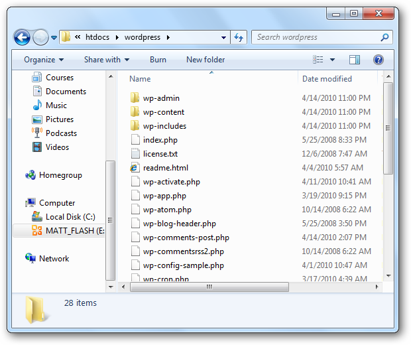Open the Organize menu

click(44, 60)
